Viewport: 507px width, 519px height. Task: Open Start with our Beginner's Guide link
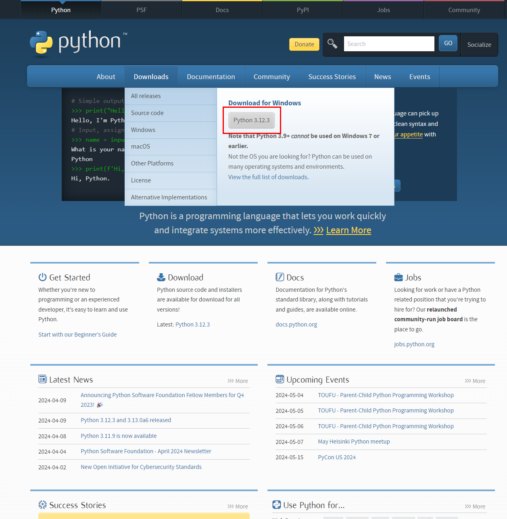point(77,335)
